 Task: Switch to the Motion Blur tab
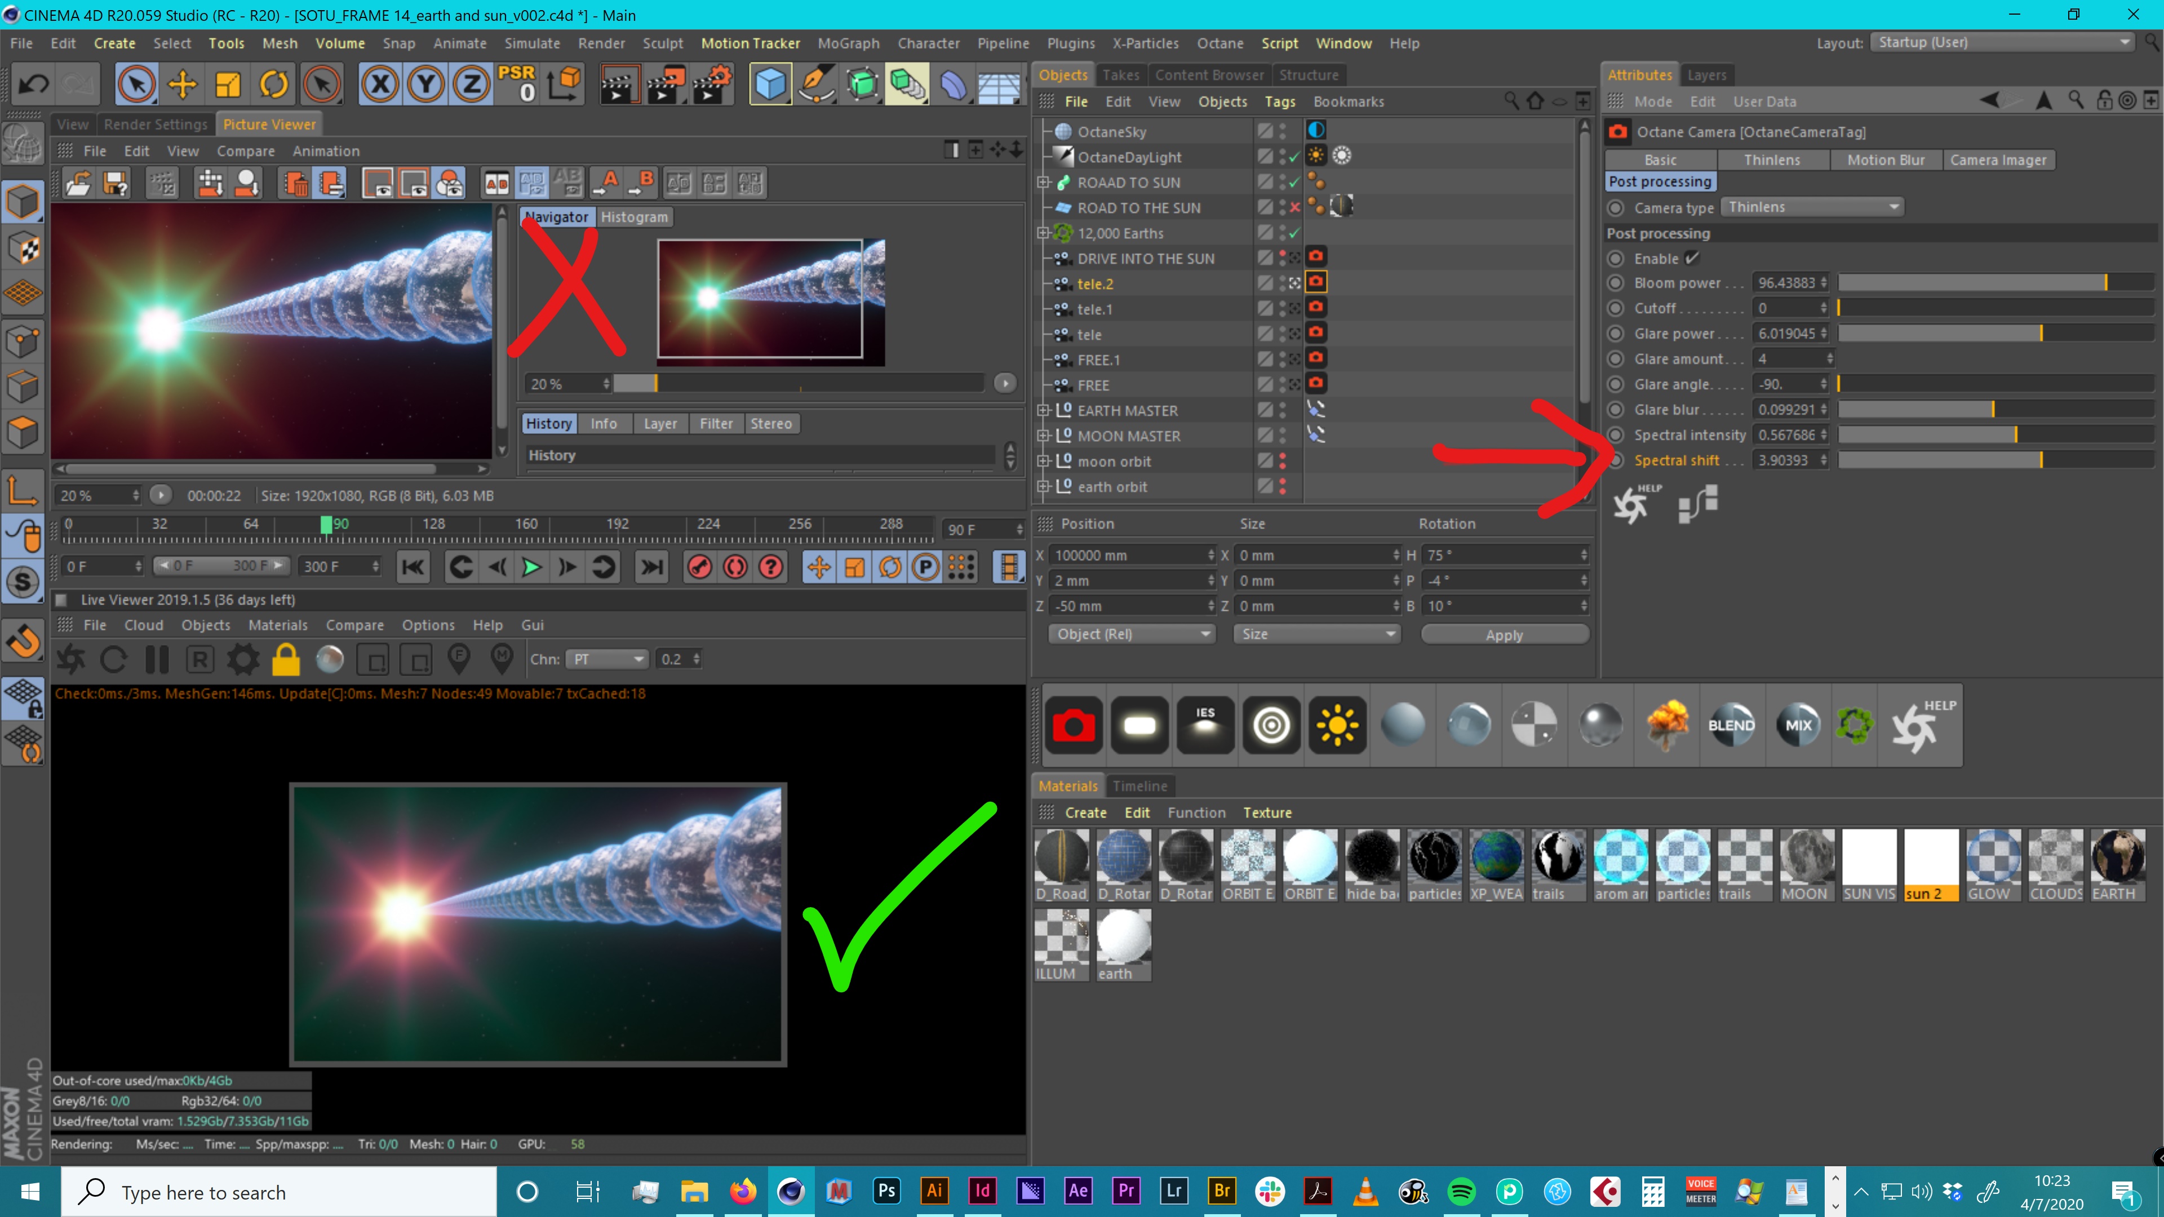point(1885,159)
